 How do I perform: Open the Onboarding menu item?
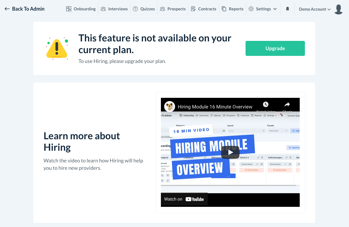81,9
